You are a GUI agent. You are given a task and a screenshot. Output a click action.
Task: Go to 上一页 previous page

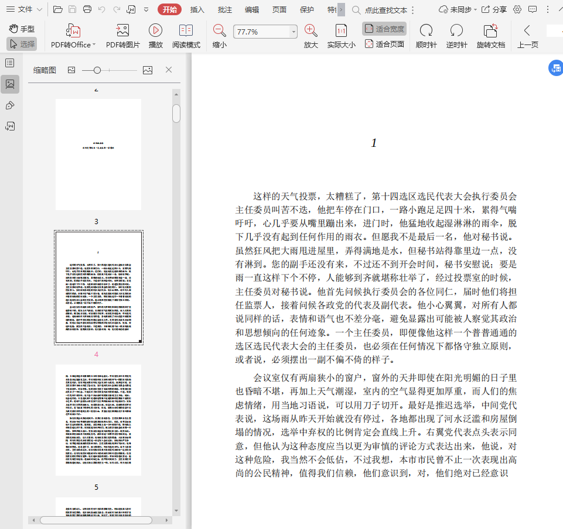pos(527,36)
